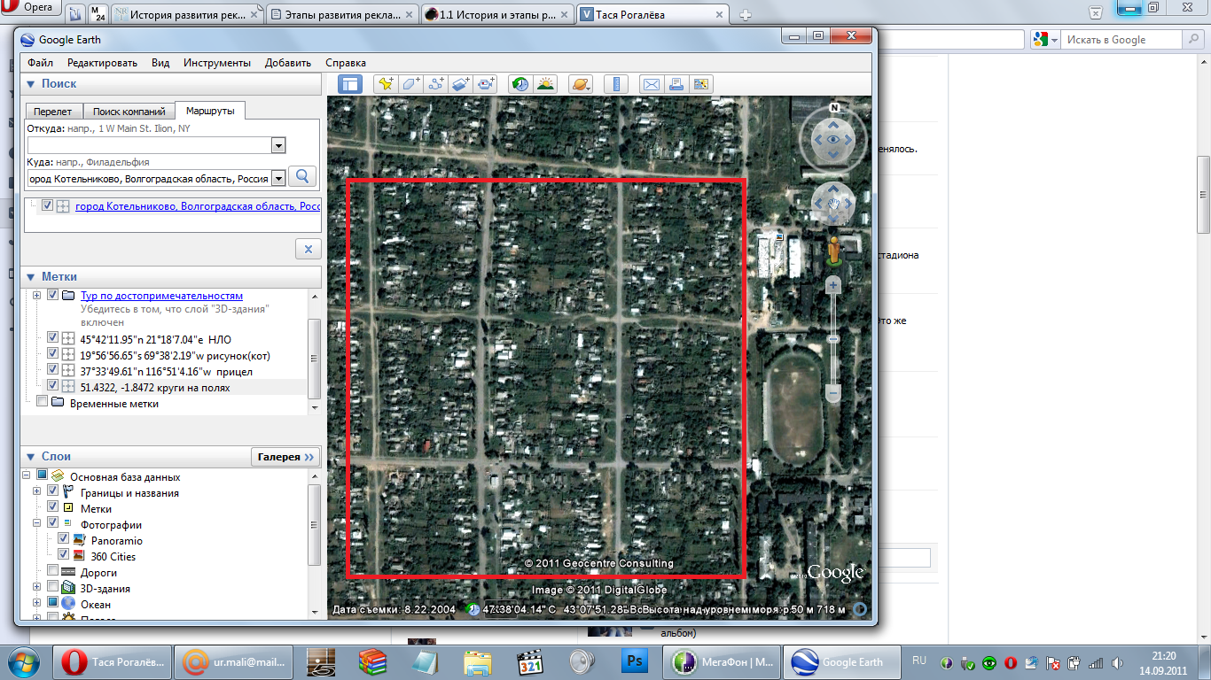Collapse the Поиск panel triangle
The width and height of the screenshot is (1211, 680).
tap(30, 84)
